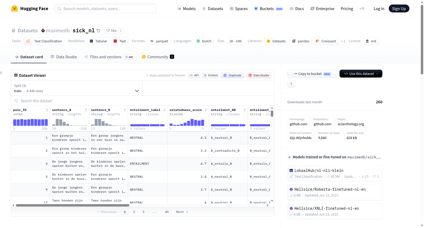Open Buckets in the navigation

pos(268,9)
